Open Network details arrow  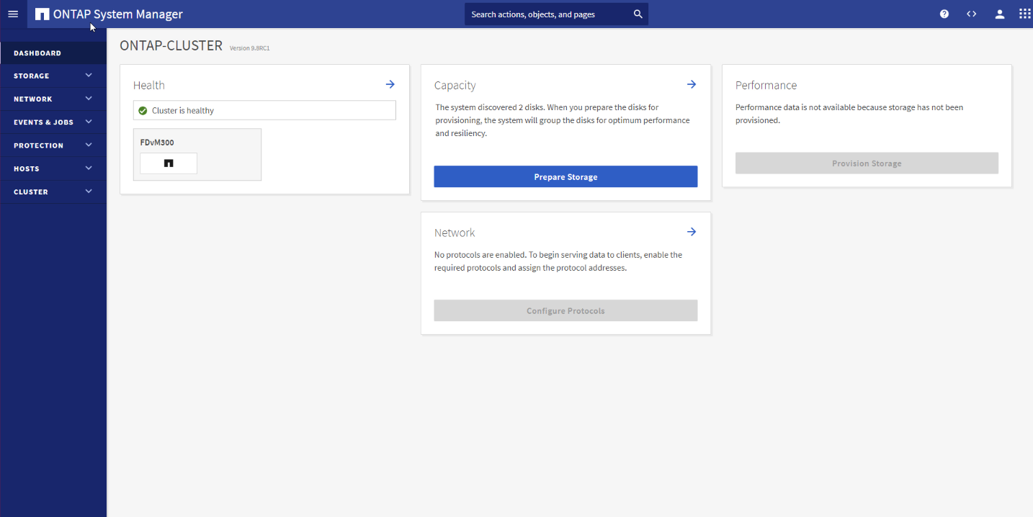tap(691, 232)
